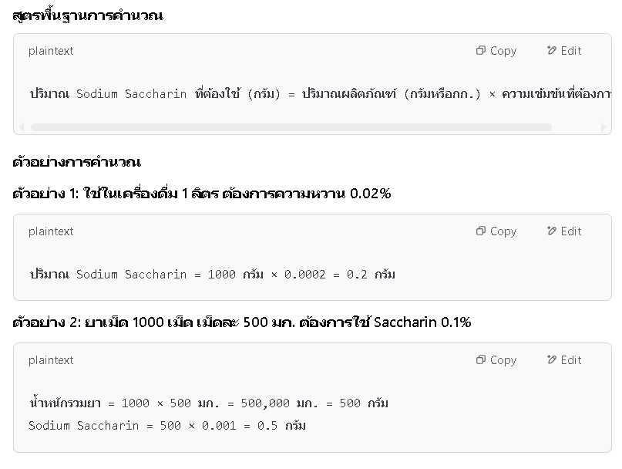The height and width of the screenshot is (469, 622).
Task: Click the Edit text of the first plaintext block
Action: [571, 50]
